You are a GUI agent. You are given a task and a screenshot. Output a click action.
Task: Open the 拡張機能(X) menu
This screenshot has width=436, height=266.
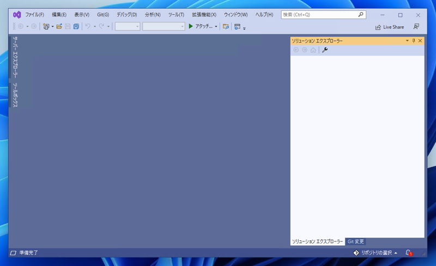(204, 15)
